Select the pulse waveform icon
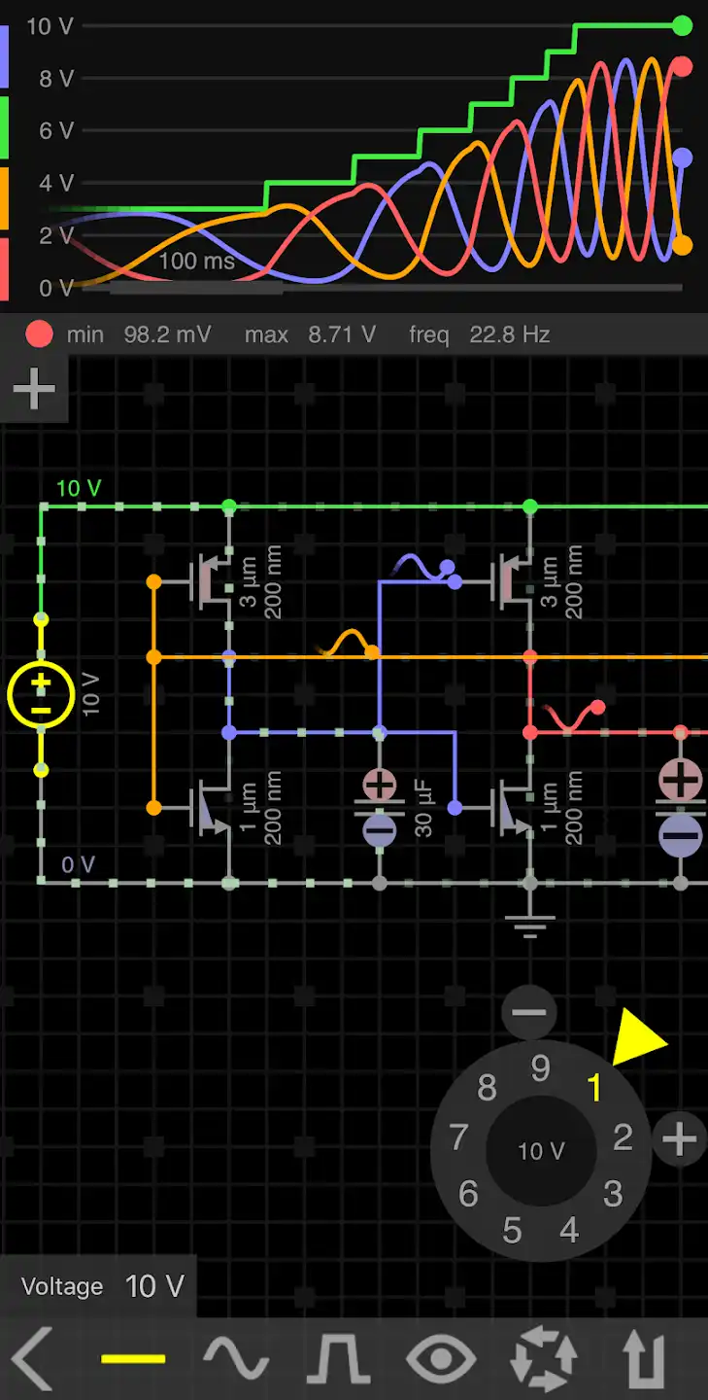 click(339, 1359)
